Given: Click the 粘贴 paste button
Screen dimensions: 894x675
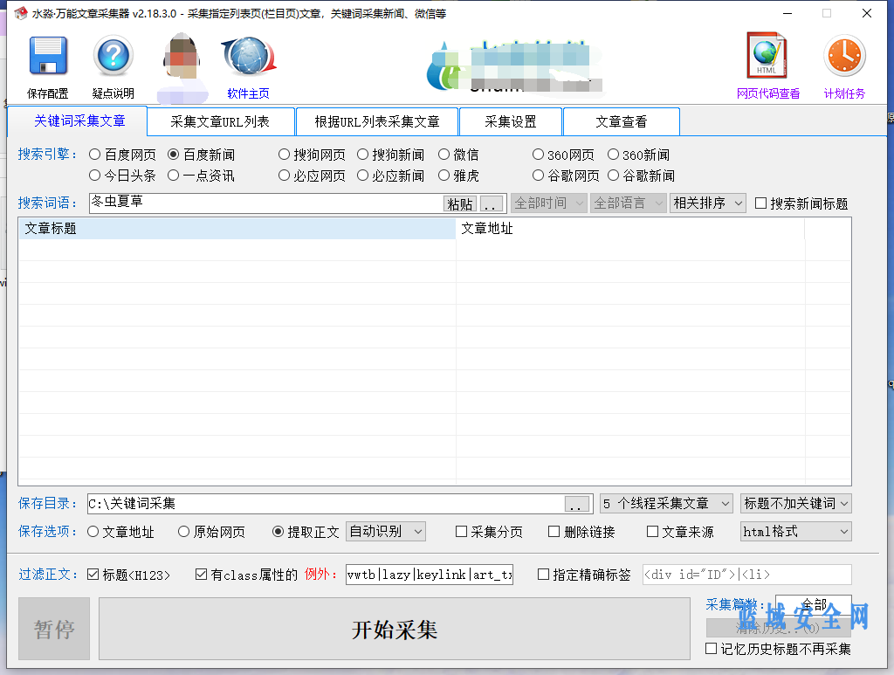Looking at the screenshot, I should [460, 203].
